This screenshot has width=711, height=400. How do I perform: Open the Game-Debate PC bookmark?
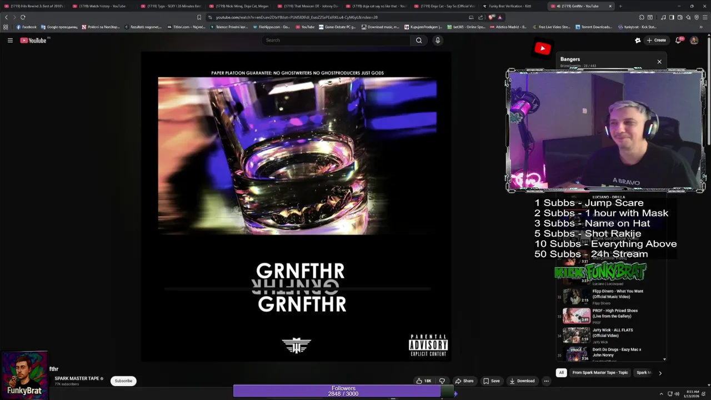click(337, 27)
